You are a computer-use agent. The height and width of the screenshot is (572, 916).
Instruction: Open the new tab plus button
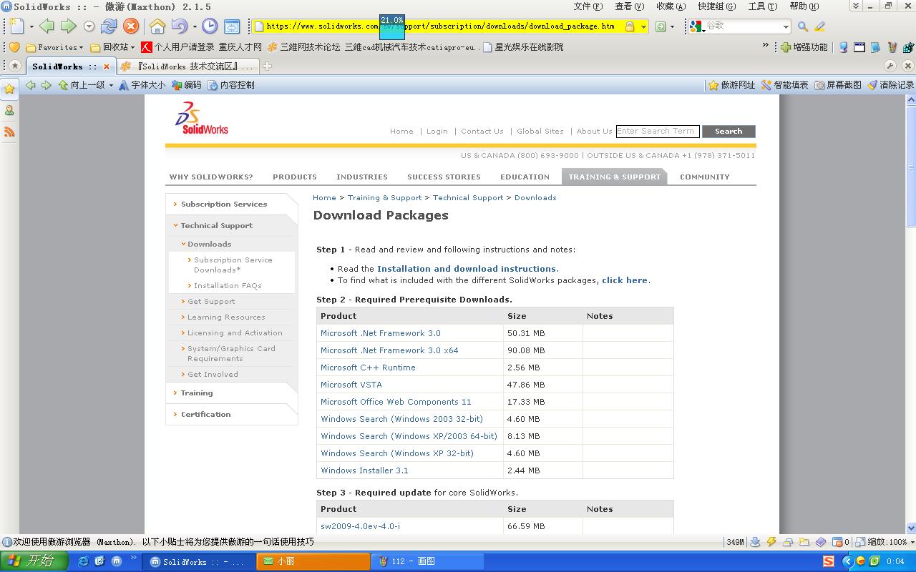pos(267,66)
